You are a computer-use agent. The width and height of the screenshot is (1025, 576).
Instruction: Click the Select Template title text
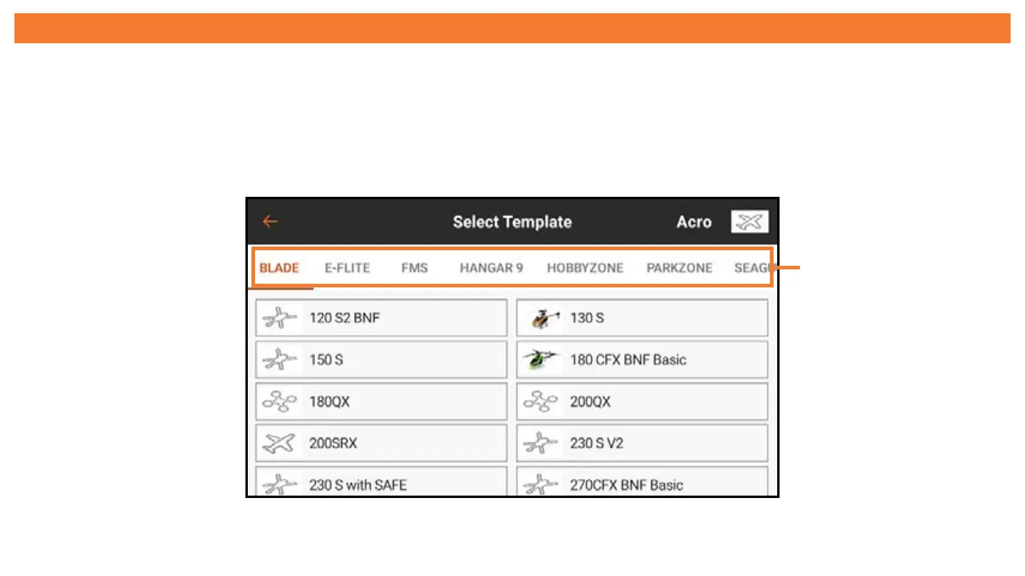click(x=512, y=222)
